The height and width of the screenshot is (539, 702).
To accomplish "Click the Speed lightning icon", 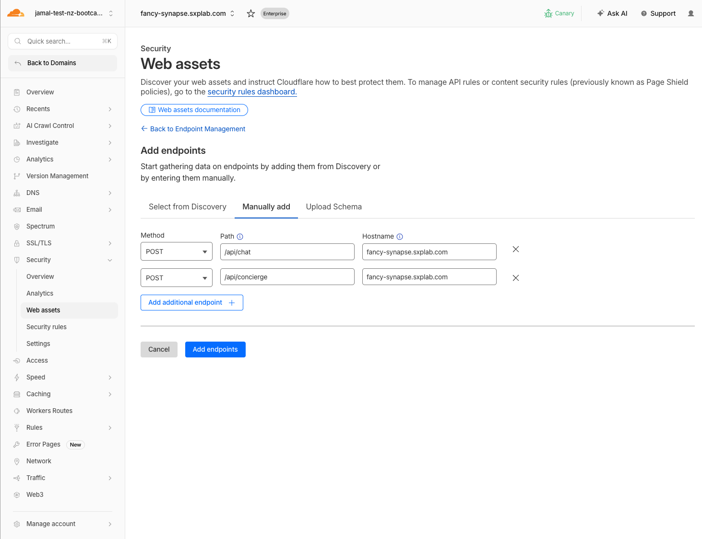I will (17, 377).
